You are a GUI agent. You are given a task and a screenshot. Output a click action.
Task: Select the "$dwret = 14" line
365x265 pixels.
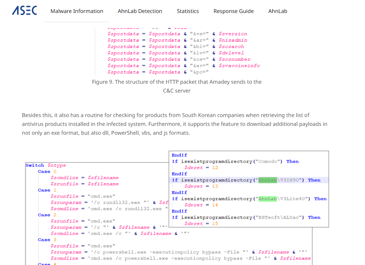coord(201,205)
